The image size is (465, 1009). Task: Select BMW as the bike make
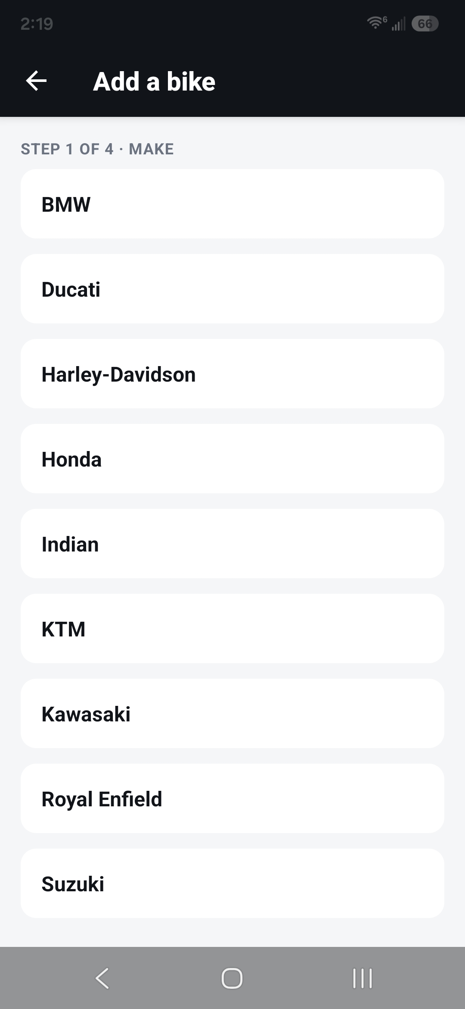click(232, 204)
